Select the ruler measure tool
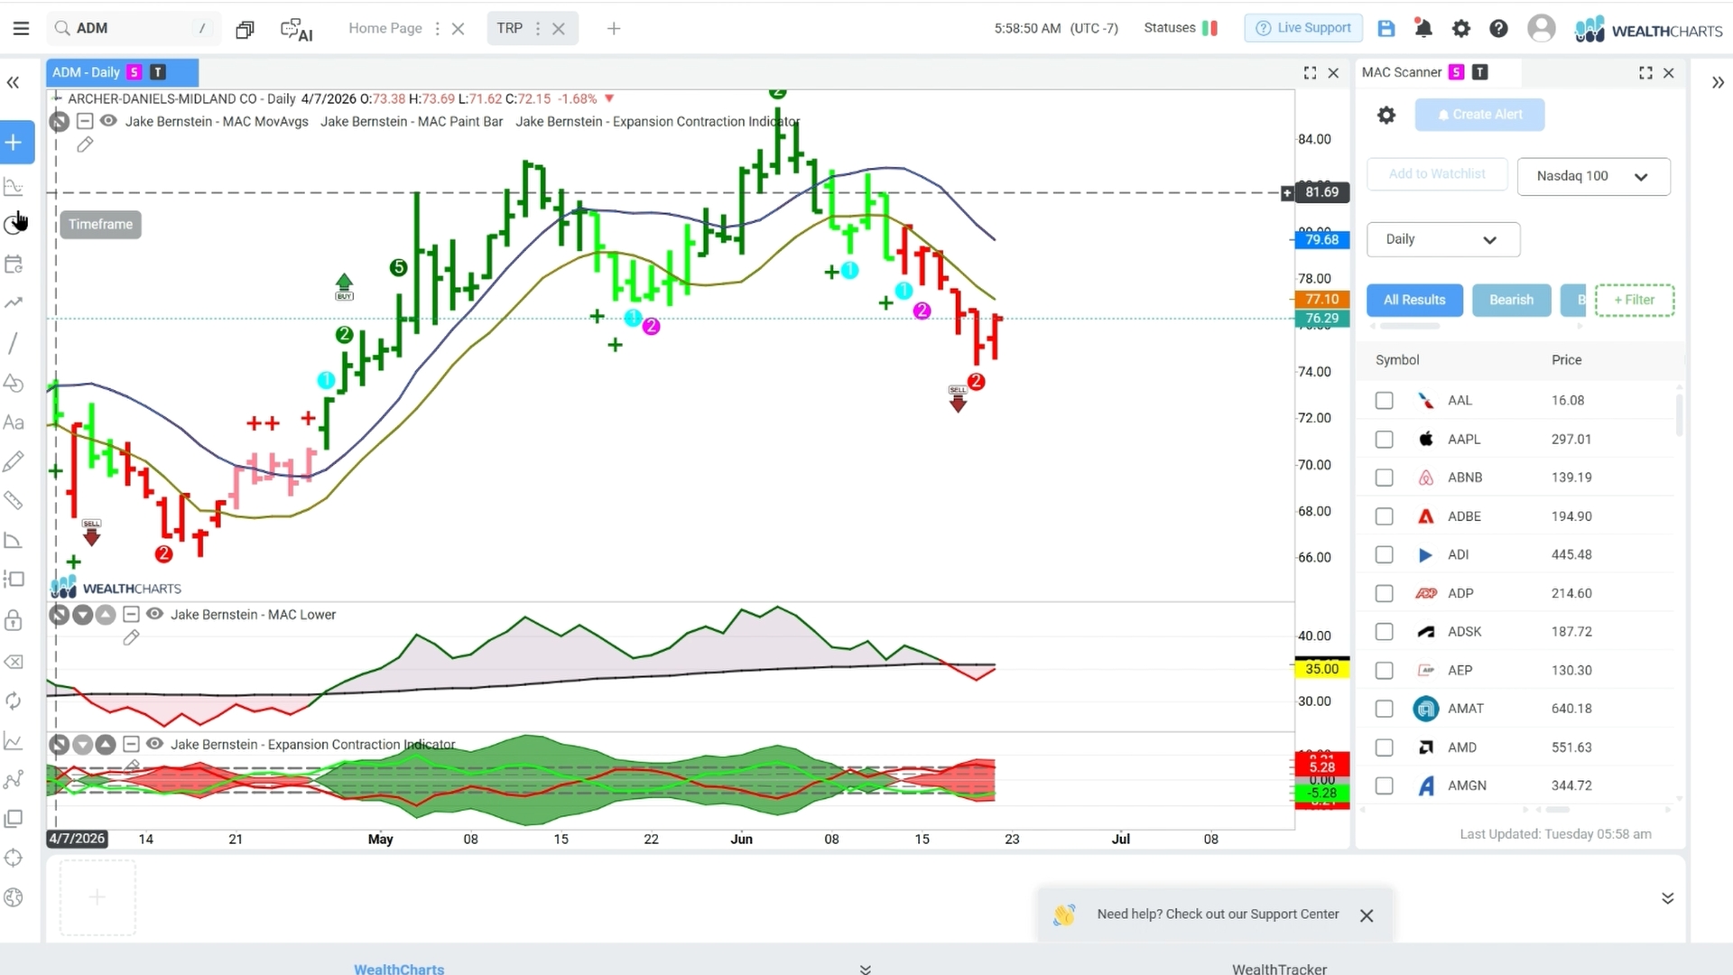 tap(14, 500)
